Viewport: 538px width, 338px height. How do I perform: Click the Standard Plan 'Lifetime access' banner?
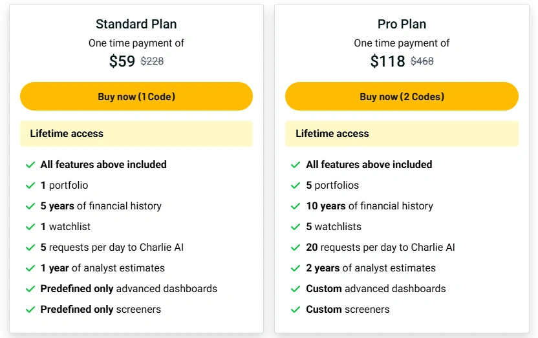136,134
